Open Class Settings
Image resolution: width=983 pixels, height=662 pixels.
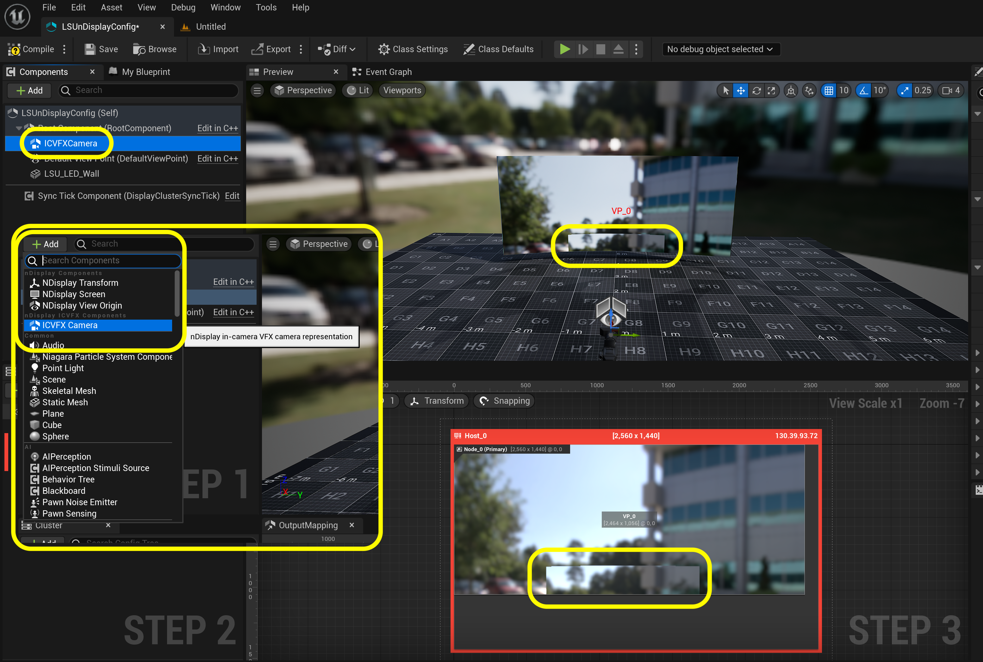click(413, 49)
